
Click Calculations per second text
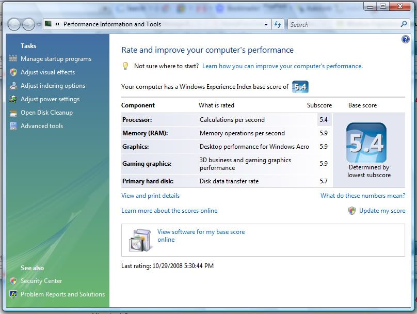pyautogui.click(x=232, y=120)
